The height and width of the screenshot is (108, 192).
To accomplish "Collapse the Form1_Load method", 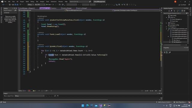I will [29, 34].
